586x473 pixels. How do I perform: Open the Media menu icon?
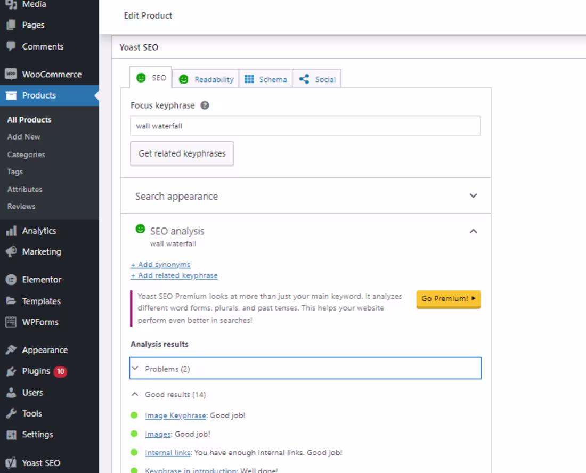(11, 4)
